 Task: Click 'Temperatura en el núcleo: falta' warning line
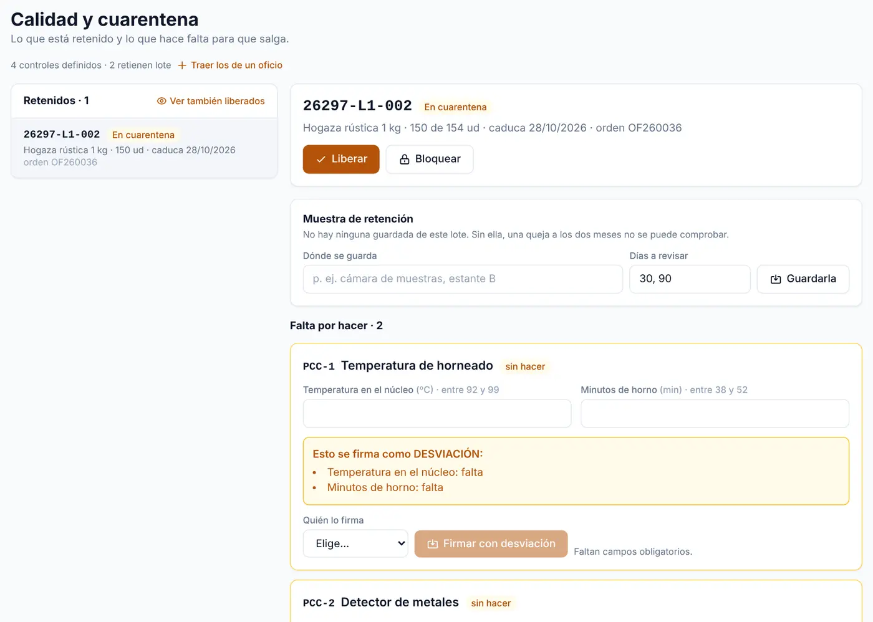[x=405, y=472]
